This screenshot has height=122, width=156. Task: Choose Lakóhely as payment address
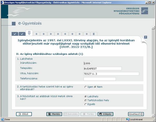click(85, 97)
